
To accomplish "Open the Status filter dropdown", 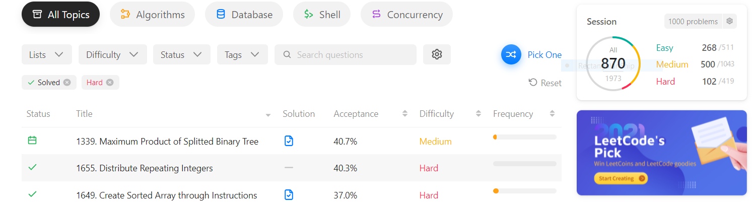I will (182, 54).
